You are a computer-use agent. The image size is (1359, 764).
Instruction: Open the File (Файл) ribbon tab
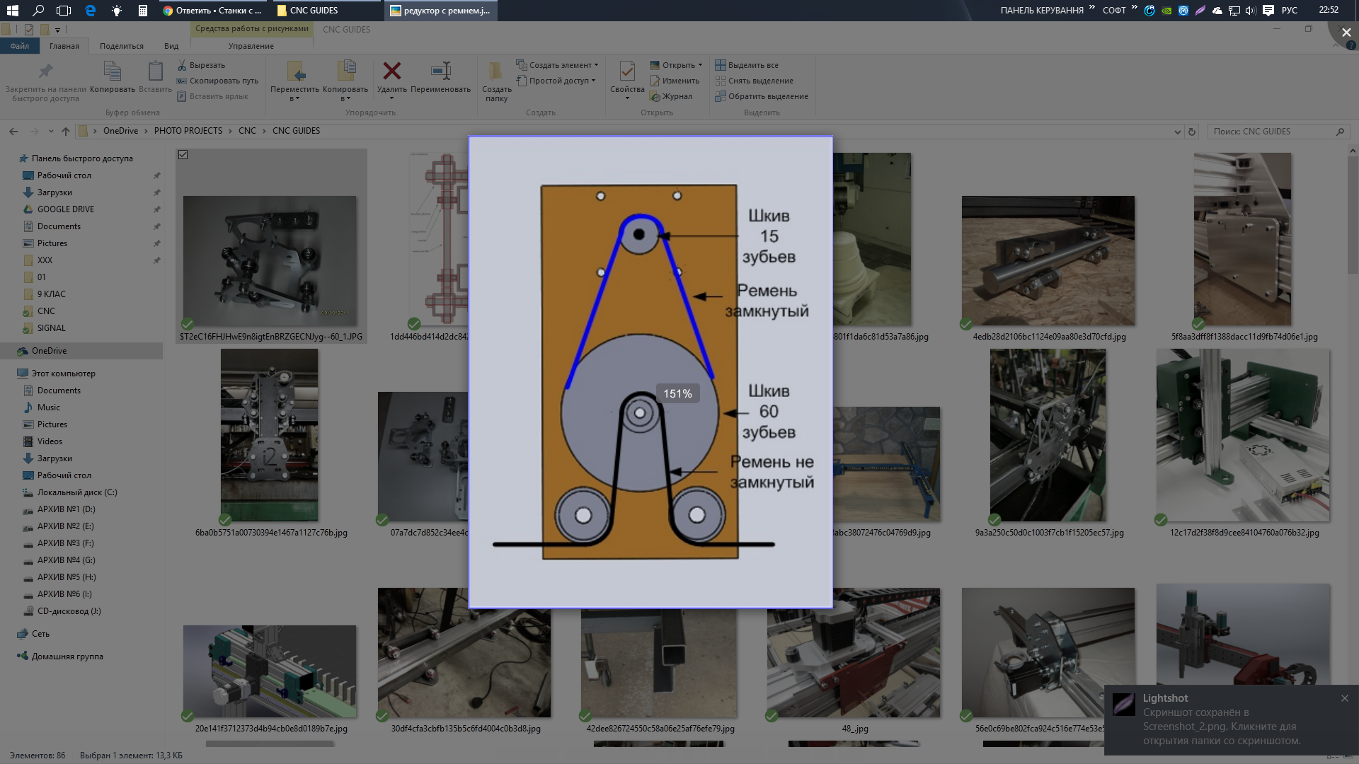(x=19, y=46)
